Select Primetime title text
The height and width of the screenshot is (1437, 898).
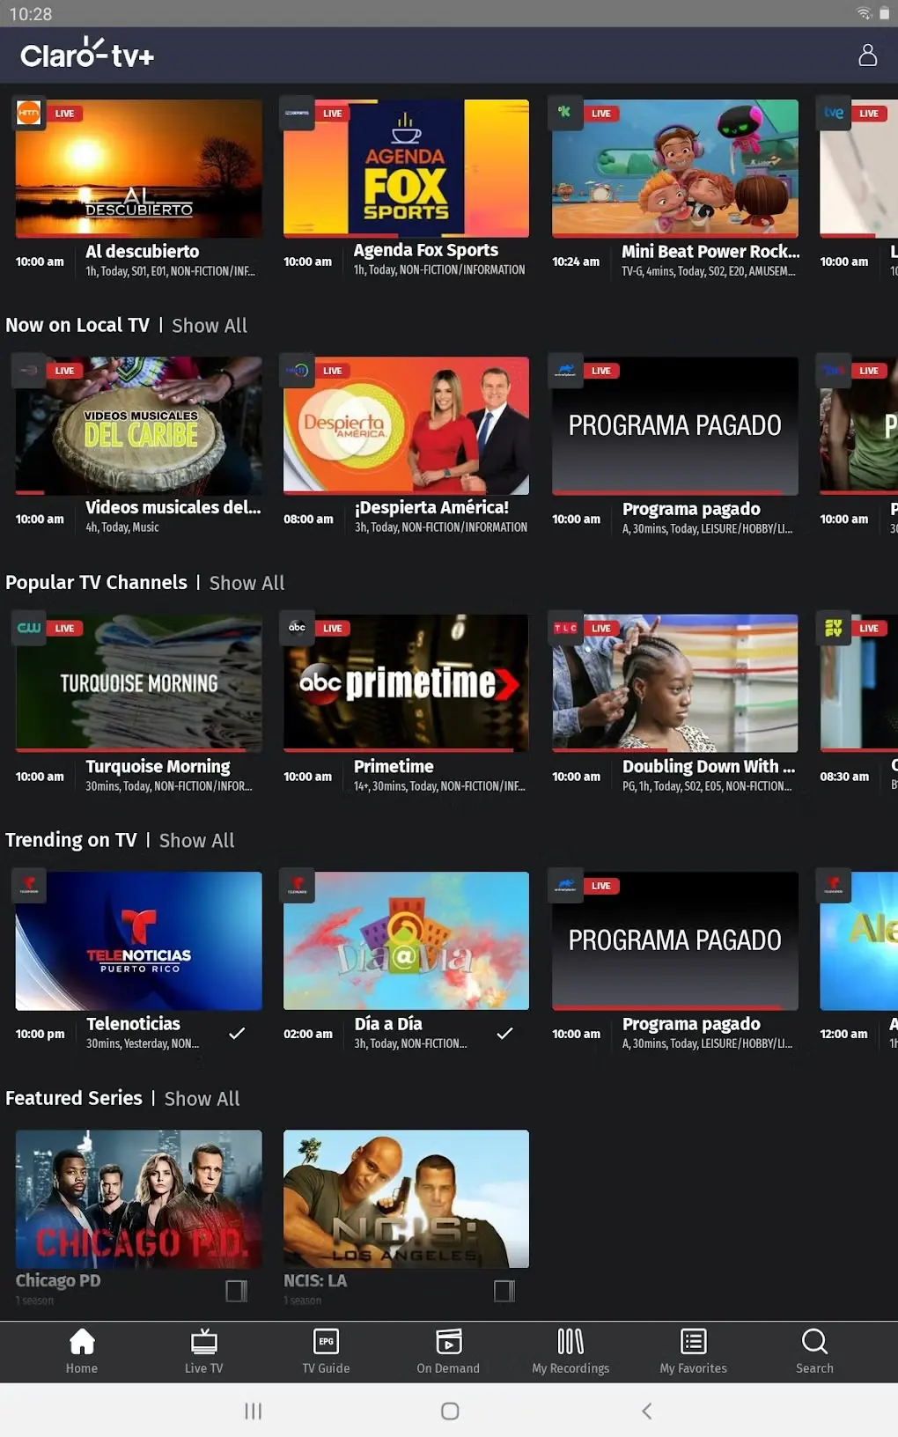coord(394,767)
